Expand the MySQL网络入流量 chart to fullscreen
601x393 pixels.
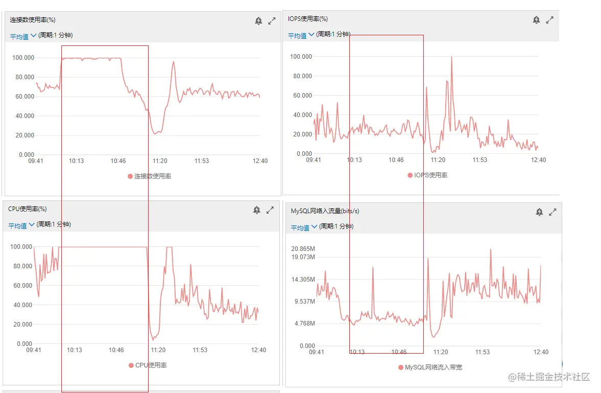552,212
